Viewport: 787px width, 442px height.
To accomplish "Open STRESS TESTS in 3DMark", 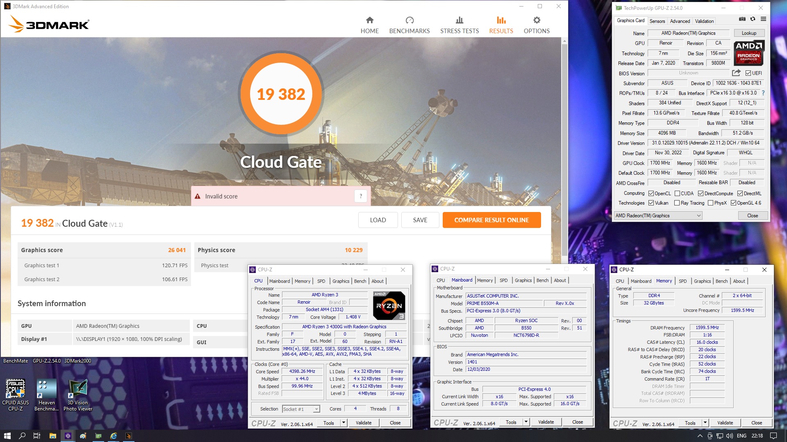I will click(x=459, y=25).
